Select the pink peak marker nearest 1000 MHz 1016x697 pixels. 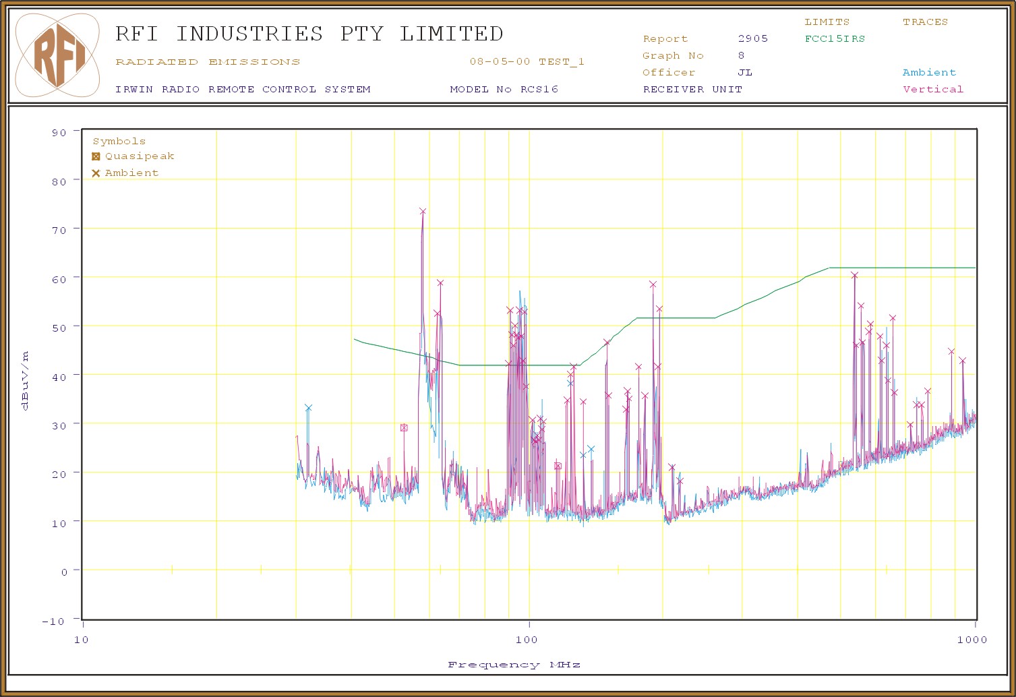(963, 361)
